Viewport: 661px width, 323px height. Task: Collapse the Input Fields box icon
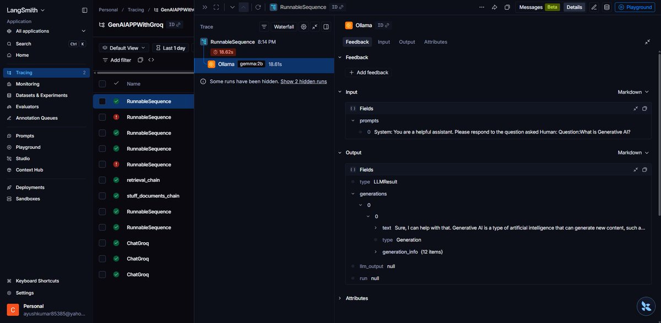(x=635, y=109)
